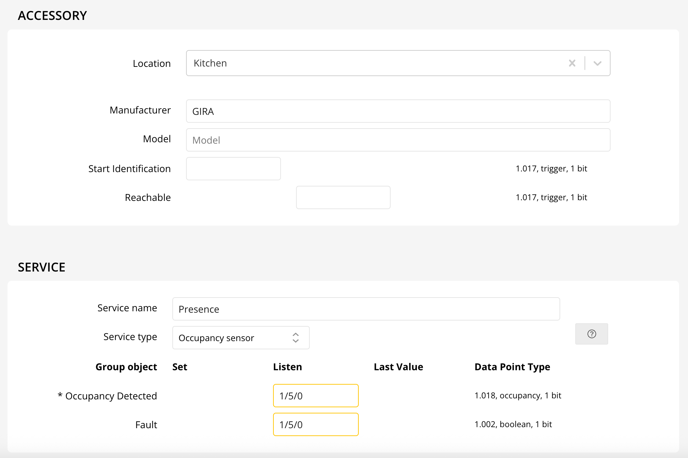
Task: Edit the Service name Presence field
Action: coord(366,309)
